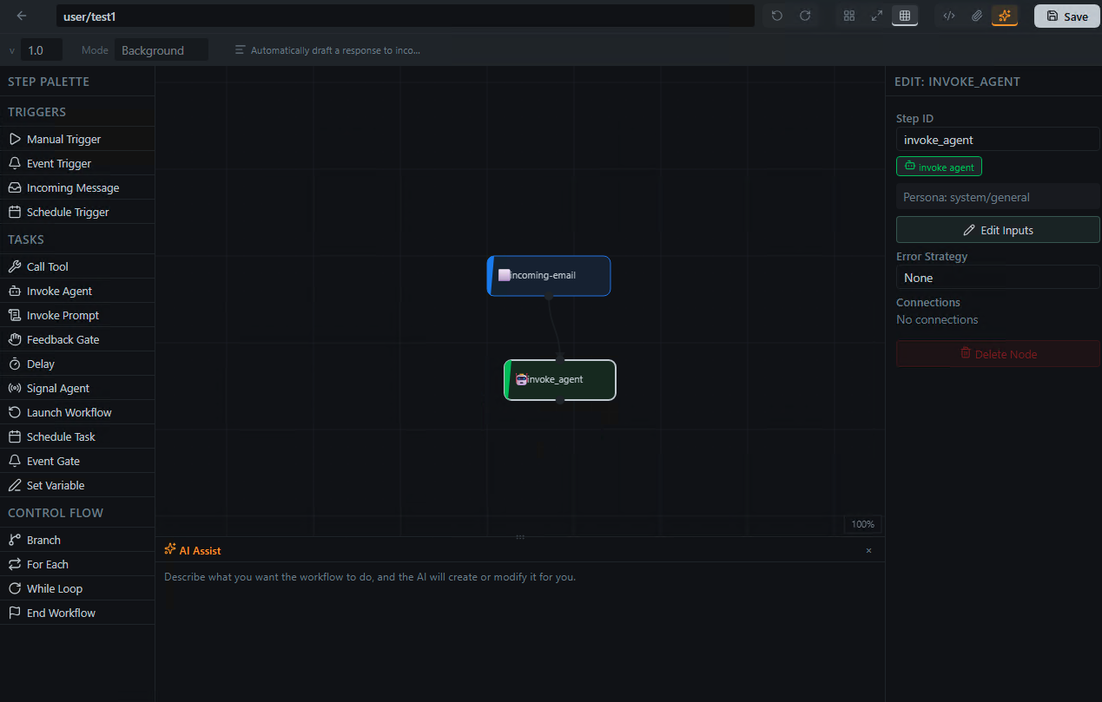This screenshot has height=702, width=1102.
Task: Select the invoke_agent node on the canvas
Action: pos(559,379)
